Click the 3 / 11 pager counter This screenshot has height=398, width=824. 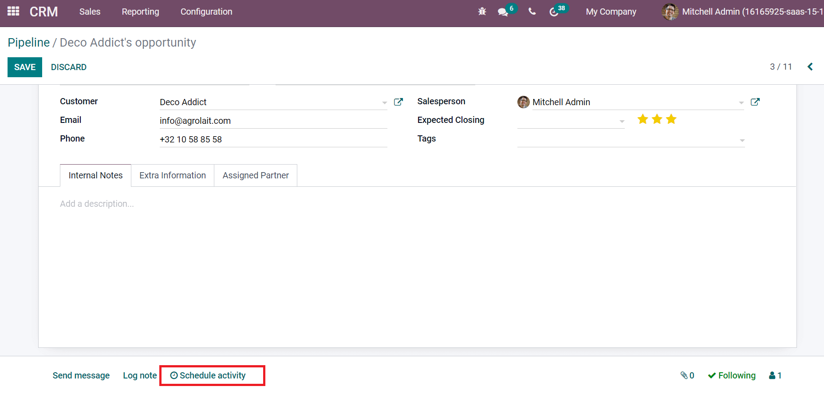point(781,67)
